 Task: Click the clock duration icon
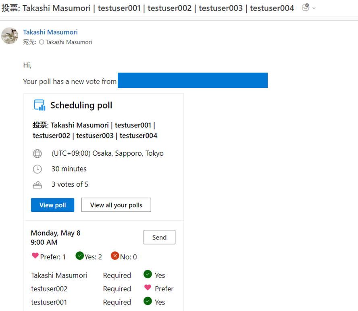[x=37, y=169]
